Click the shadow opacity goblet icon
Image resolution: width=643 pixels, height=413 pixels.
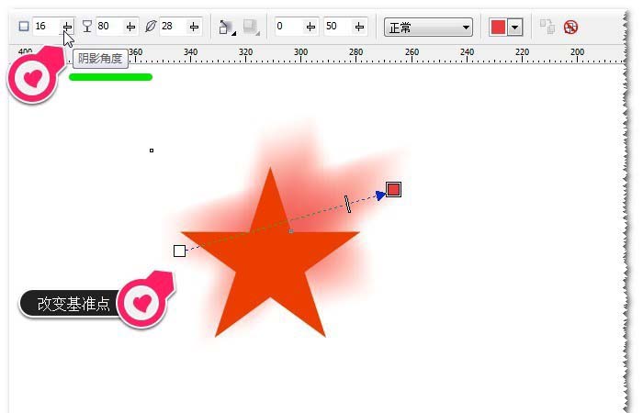click(87, 27)
